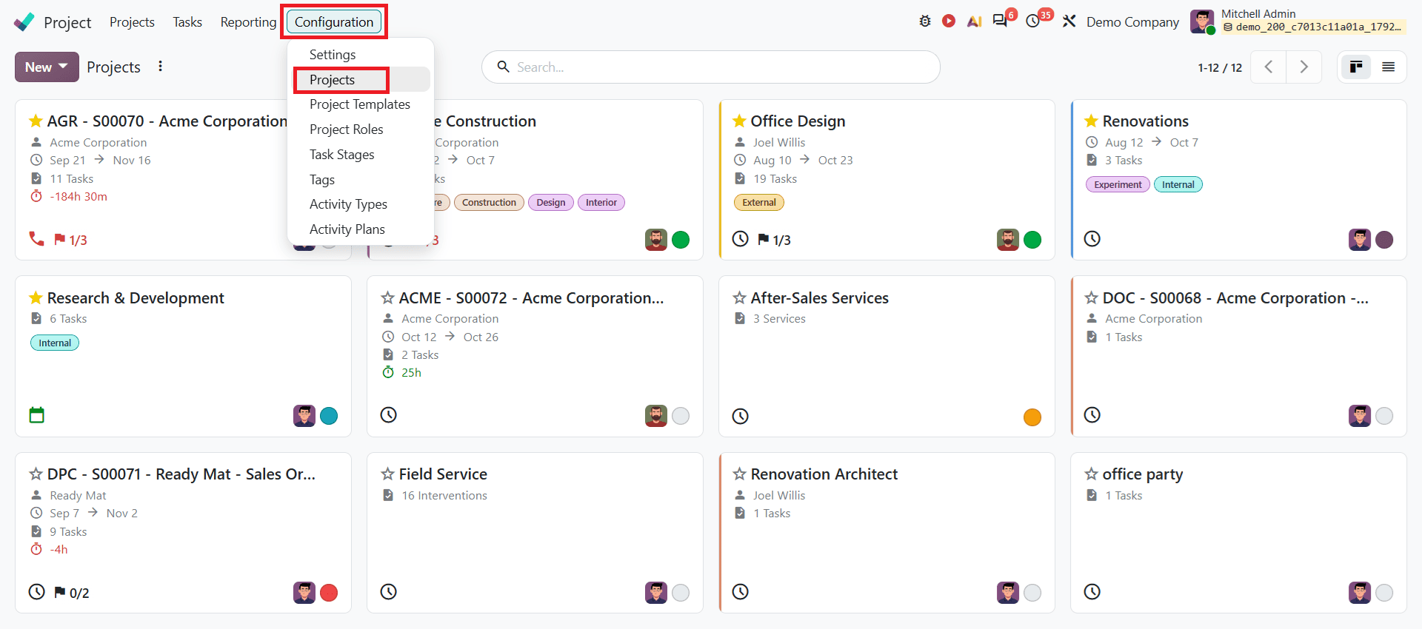Open the Project app home logo
The height and width of the screenshot is (629, 1422).
pos(24,22)
